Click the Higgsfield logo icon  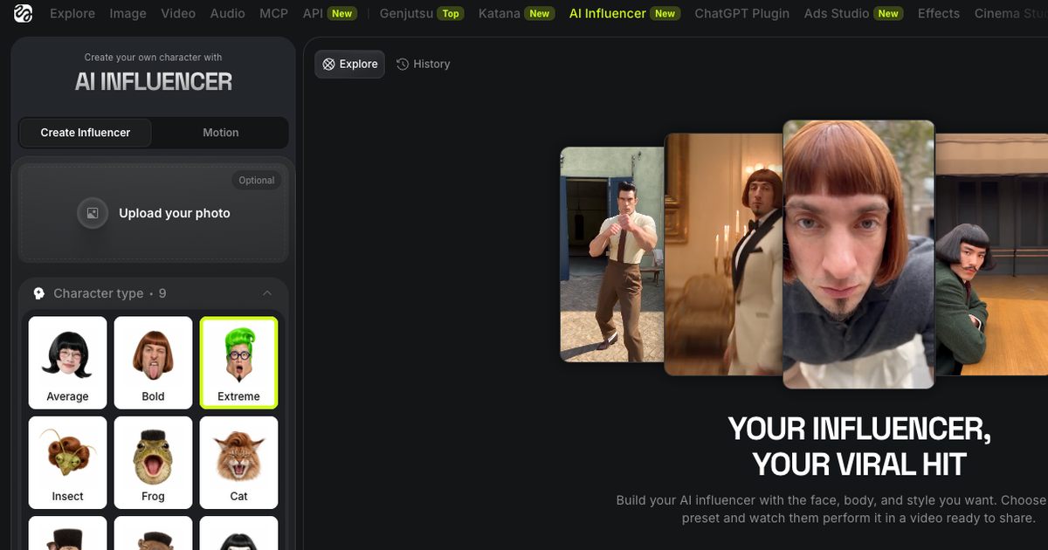(24, 14)
